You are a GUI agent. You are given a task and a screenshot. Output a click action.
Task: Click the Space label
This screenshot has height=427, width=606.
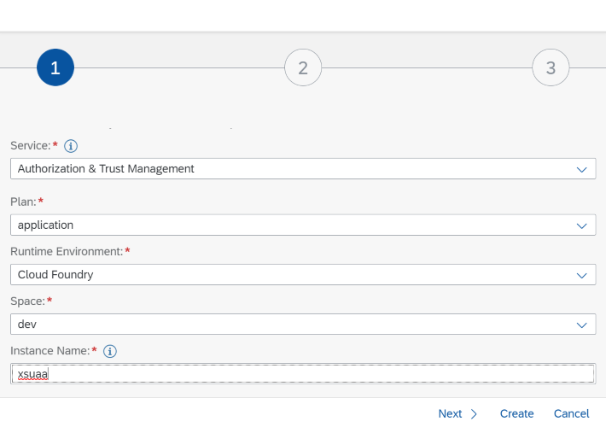pyautogui.click(x=27, y=301)
